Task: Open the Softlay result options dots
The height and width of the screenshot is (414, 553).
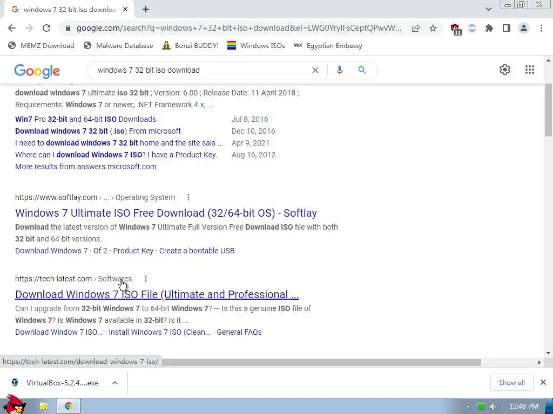Action: [x=188, y=197]
